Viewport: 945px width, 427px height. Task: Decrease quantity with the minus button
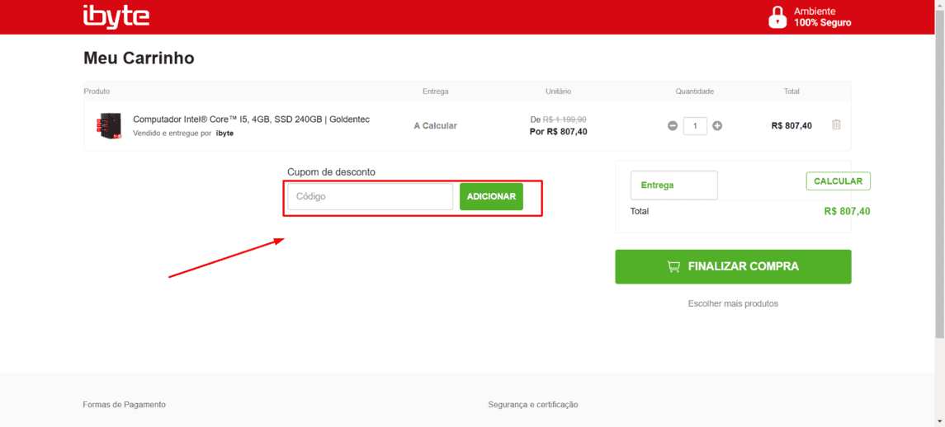(673, 126)
